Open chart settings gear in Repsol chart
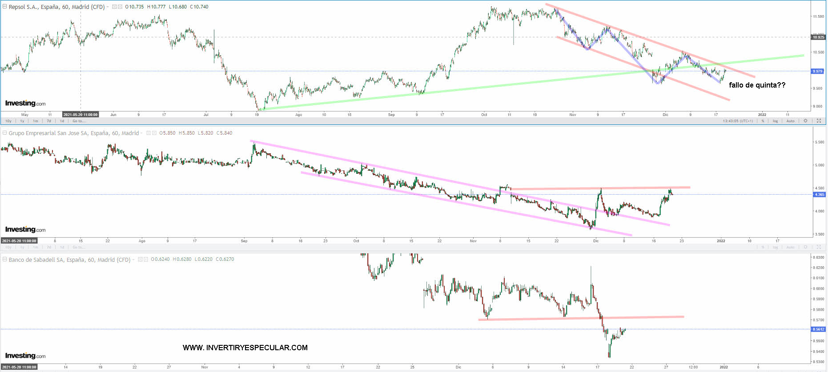The width and height of the screenshot is (828, 372). pos(805,121)
